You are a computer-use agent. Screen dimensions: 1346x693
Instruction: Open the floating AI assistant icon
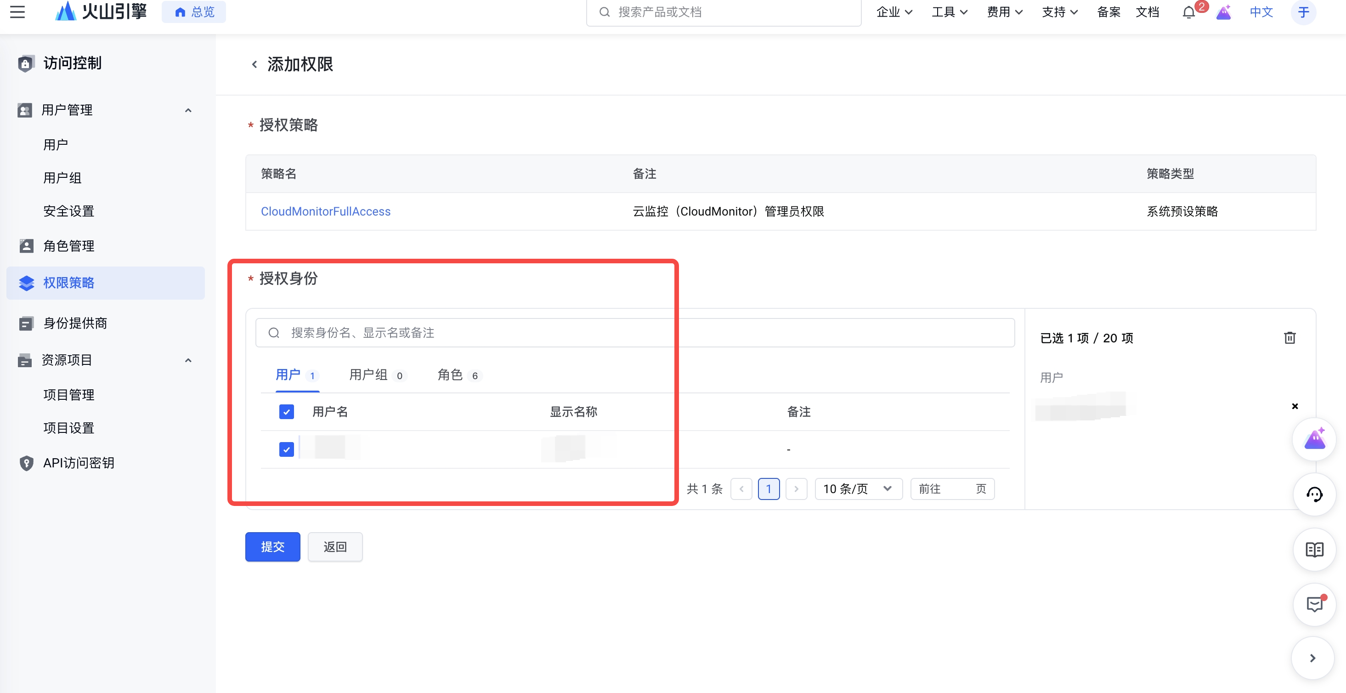pyautogui.click(x=1314, y=439)
